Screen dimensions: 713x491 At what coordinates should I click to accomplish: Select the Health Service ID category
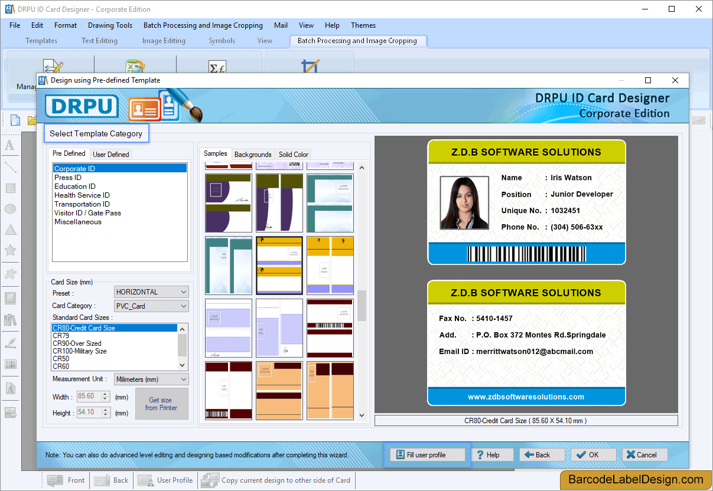(x=82, y=195)
